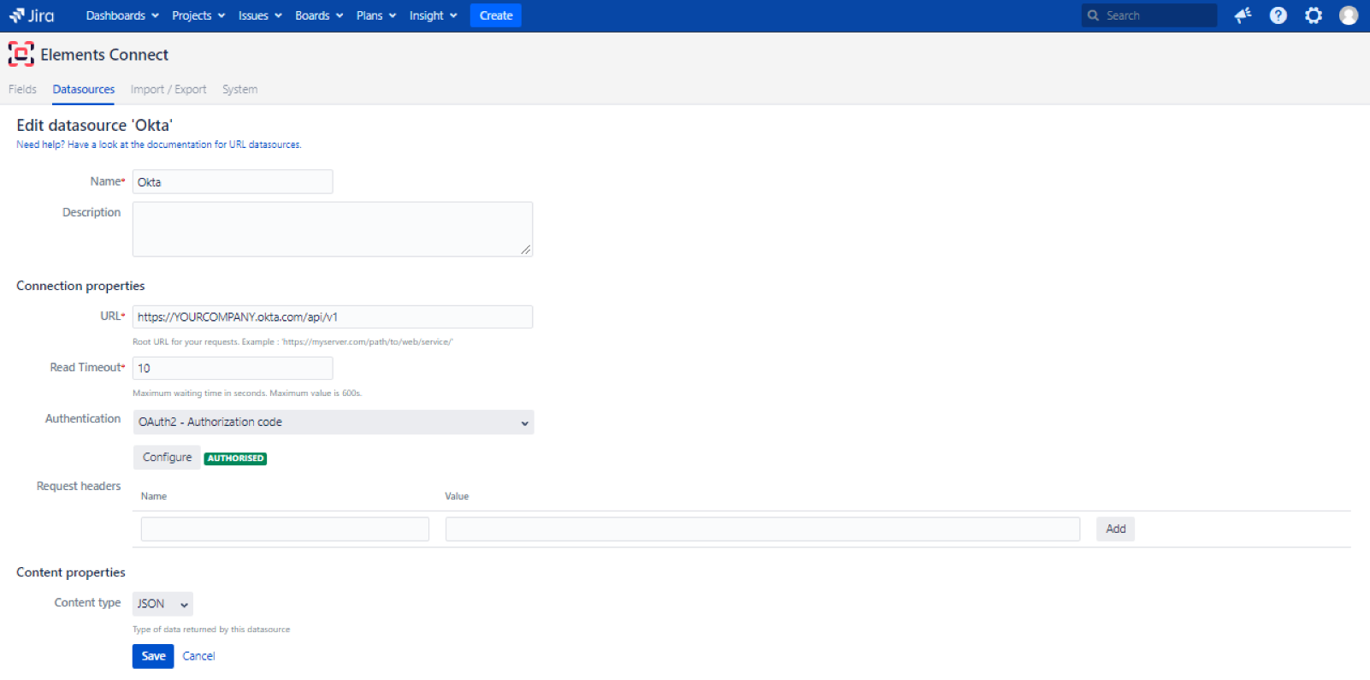Open the Content type JSON dropdown
The width and height of the screenshot is (1370, 680).
[162, 604]
